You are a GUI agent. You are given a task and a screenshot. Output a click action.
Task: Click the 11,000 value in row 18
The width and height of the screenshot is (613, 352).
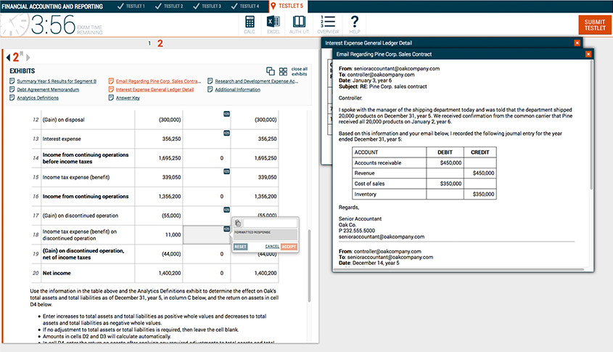pyautogui.click(x=173, y=234)
